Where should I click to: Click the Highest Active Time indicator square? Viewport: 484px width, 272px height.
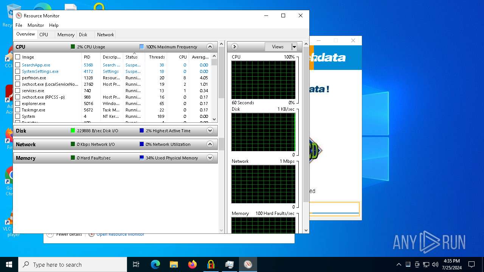[x=142, y=131]
